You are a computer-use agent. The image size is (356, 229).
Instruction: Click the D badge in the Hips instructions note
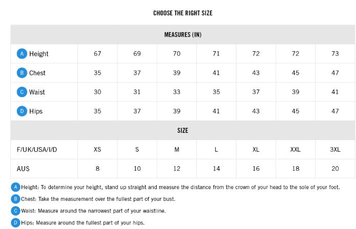(15, 222)
